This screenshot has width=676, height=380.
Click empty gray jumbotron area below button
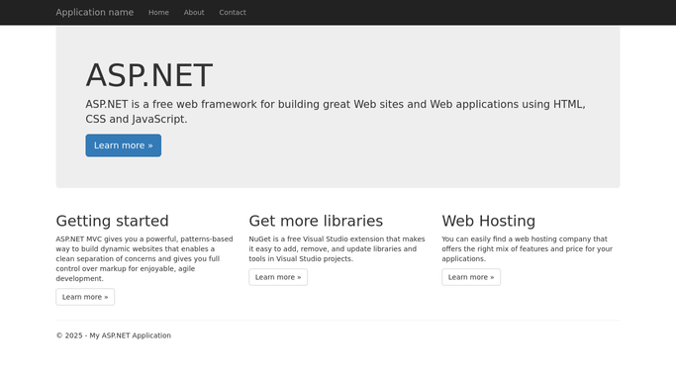[x=338, y=172]
